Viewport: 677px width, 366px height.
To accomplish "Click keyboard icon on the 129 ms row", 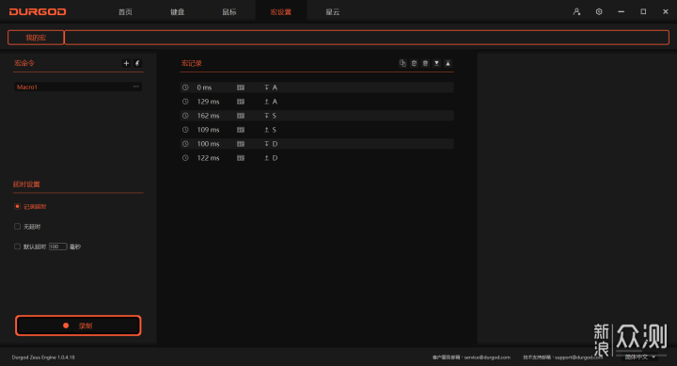I will tap(241, 102).
